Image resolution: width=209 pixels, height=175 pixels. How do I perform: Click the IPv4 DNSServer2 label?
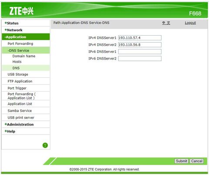point(102,45)
